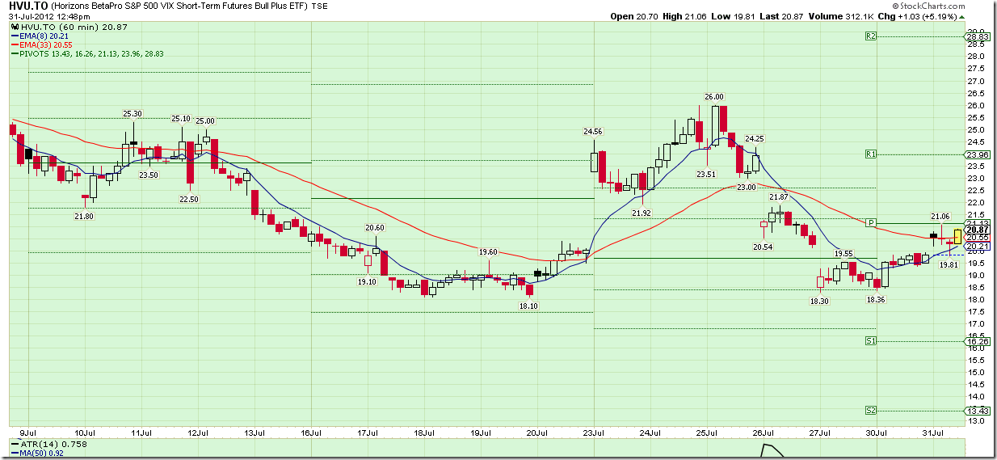Click the 27Jul date axis label
The image size is (997, 460).
(820, 433)
